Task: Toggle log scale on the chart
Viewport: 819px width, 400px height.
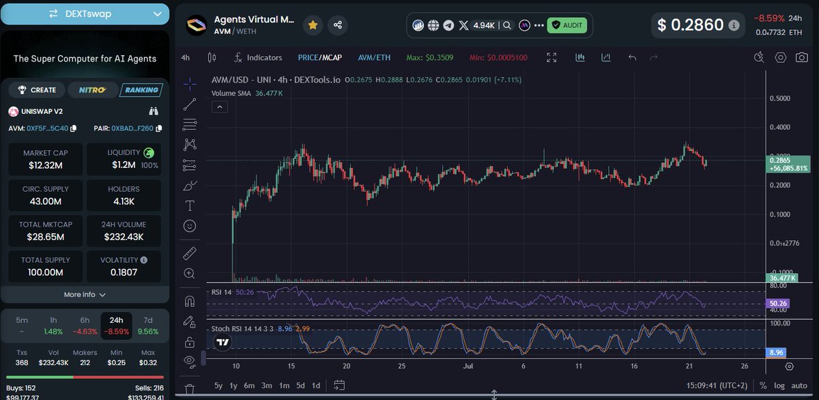Action: point(779,385)
